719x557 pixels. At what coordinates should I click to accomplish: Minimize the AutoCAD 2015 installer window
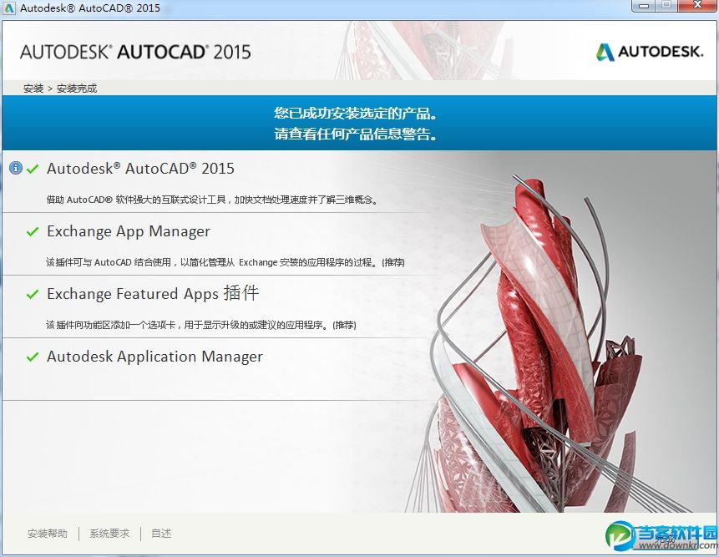(643, 6)
